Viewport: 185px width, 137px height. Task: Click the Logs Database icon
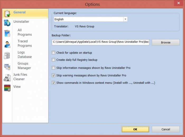tap(7, 55)
